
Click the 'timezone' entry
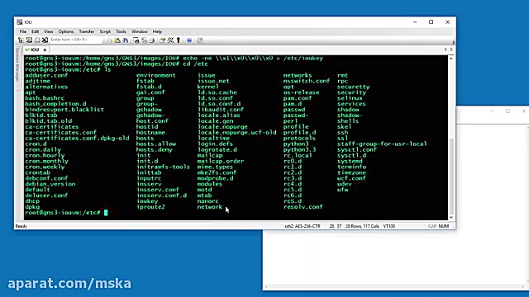tap(351, 172)
